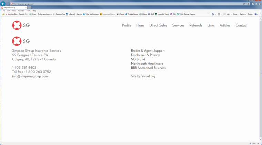The height and width of the screenshot is (145, 262).
Task: Click the printer icon in command bar
Action: 228,14
